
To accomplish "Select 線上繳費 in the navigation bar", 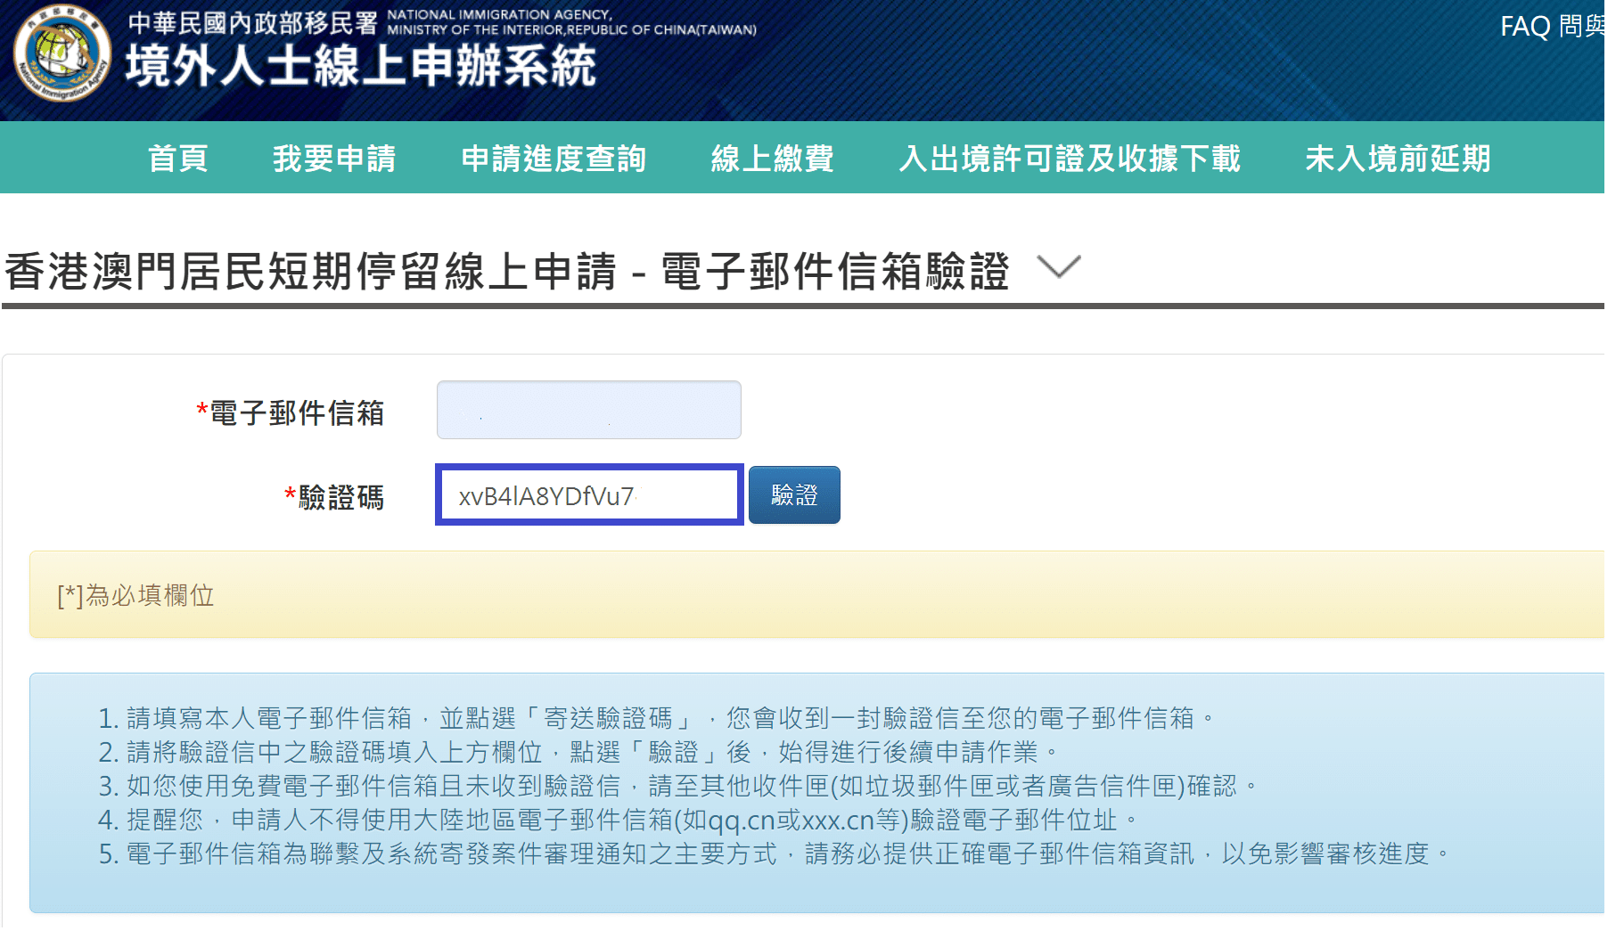I will pos(772,159).
